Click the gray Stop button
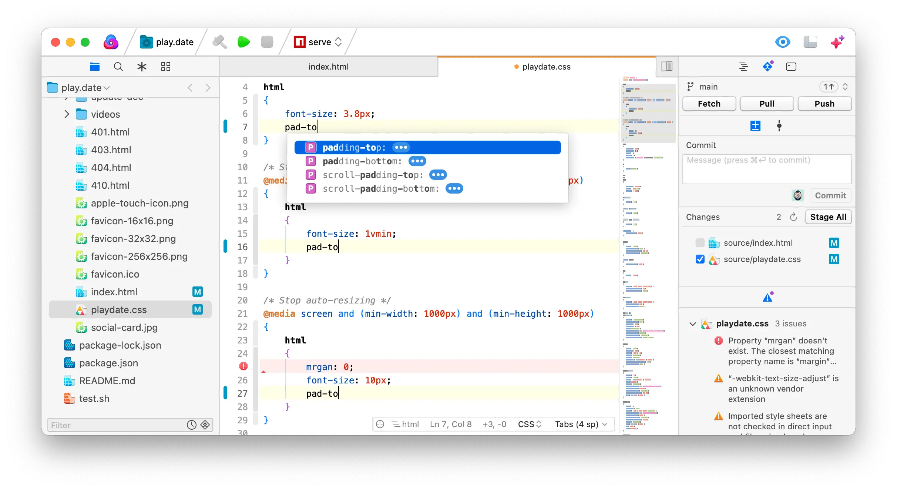The image size is (897, 490). pyautogui.click(x=267, y=42)
